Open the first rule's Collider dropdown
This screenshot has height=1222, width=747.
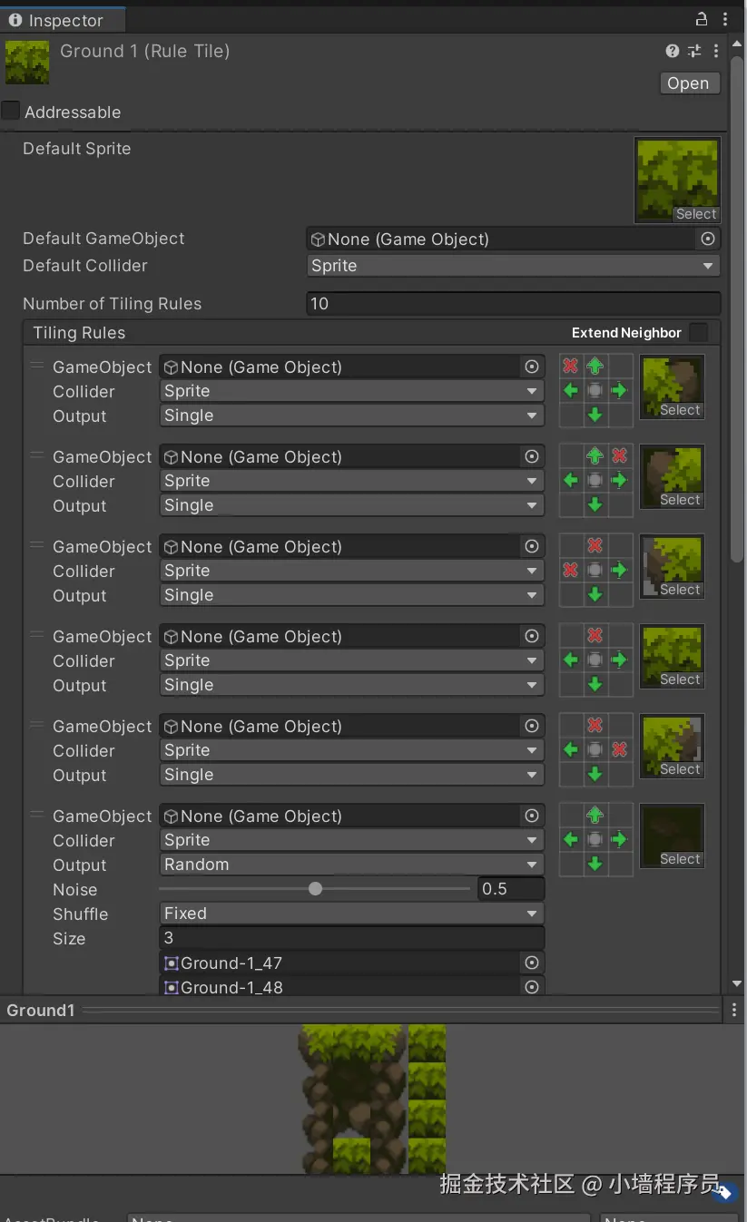(352, 391)
